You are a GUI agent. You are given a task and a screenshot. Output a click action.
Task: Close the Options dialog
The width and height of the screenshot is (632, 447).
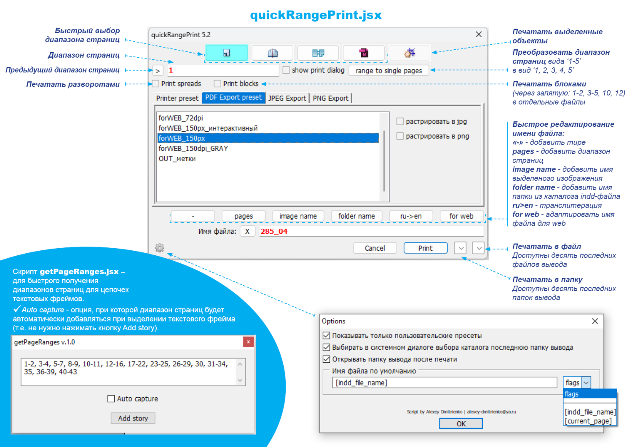click(595, 321)
